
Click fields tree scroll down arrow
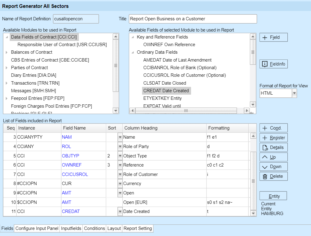(253, 104)
